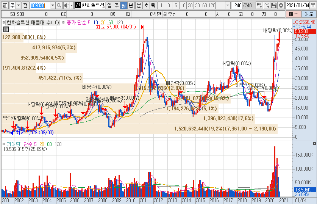Click volume profile bar 1,396,823,430(17.6%)
Image resolution: width=317 pixels, height=204 pixels.
tap(128, 118)
